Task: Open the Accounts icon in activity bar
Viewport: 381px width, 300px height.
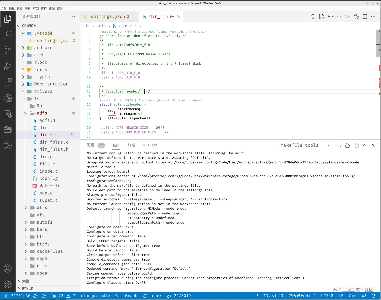Action: 8,268
